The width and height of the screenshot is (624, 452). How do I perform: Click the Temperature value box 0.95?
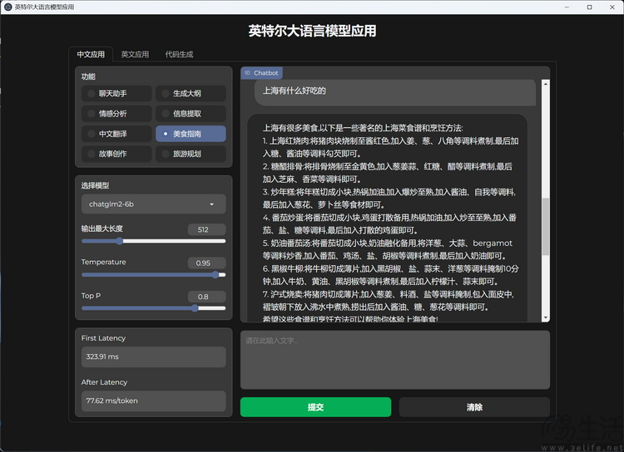tap(206, 263)
